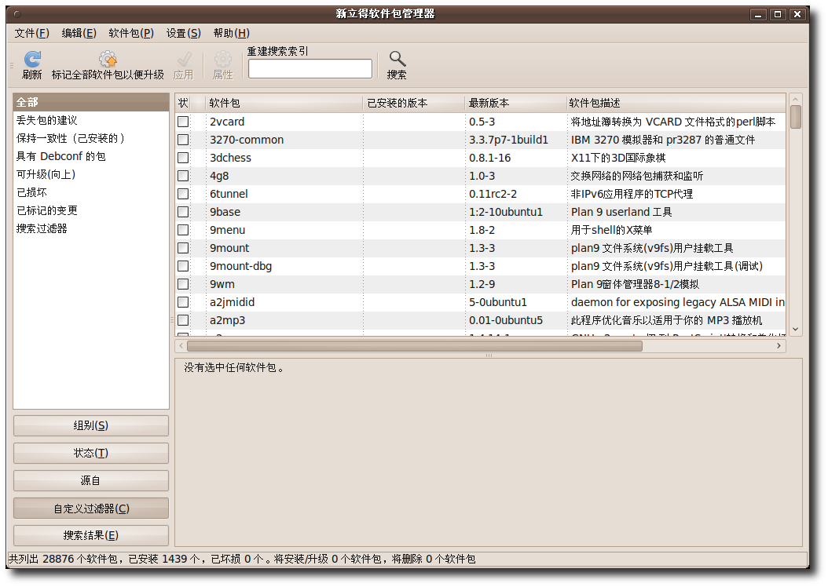Screen dimensions: 828x587
Task: Toggle the status checkbox for a2mp3
Action: [x=183, y=320]
